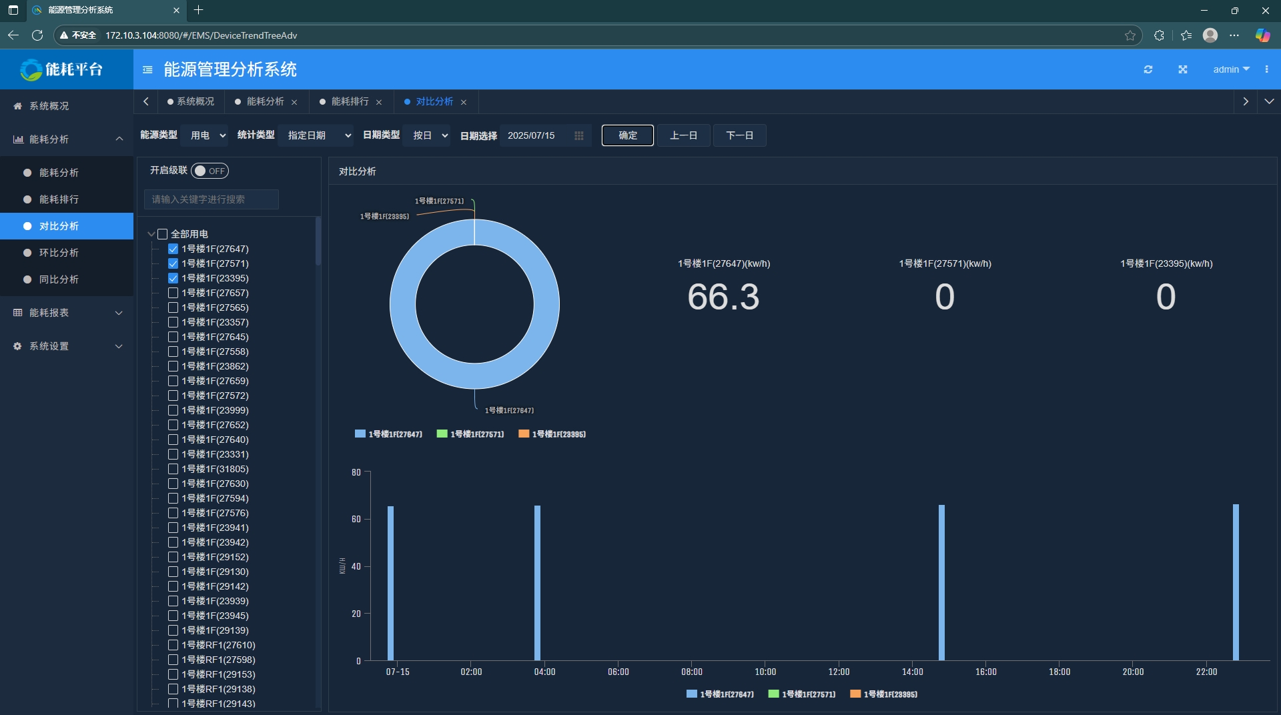The image size is (1281, 715).
Task: Click the 确定 button
Action: tap(627, 135)
